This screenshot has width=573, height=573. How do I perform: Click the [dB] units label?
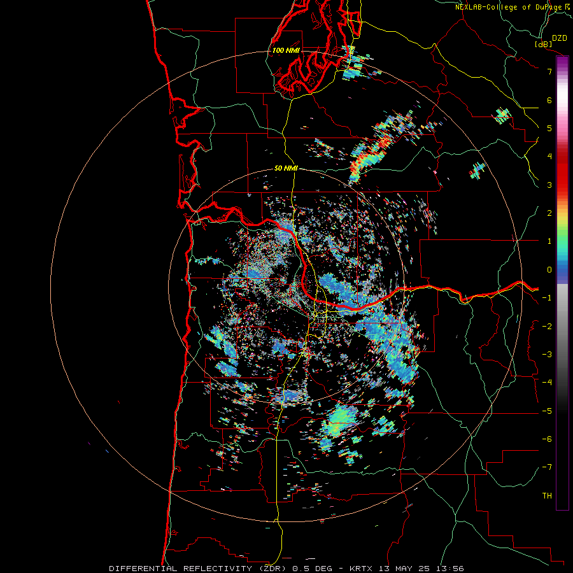pos(544,44)
